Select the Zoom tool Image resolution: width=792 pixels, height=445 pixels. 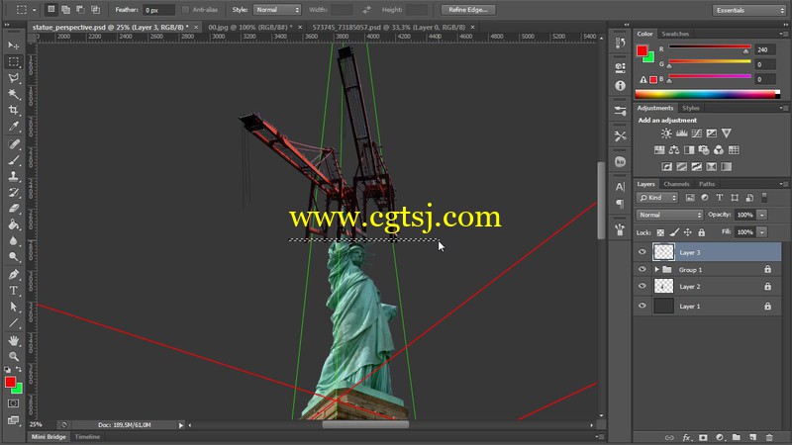pyautogui.click(x=14, y=357)
